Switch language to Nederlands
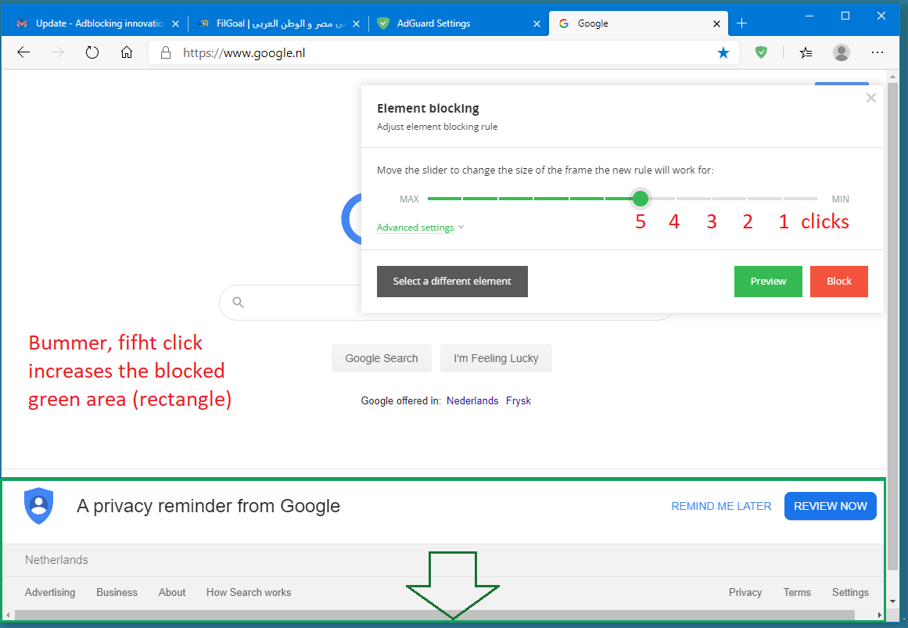 [x=472, y=401]
